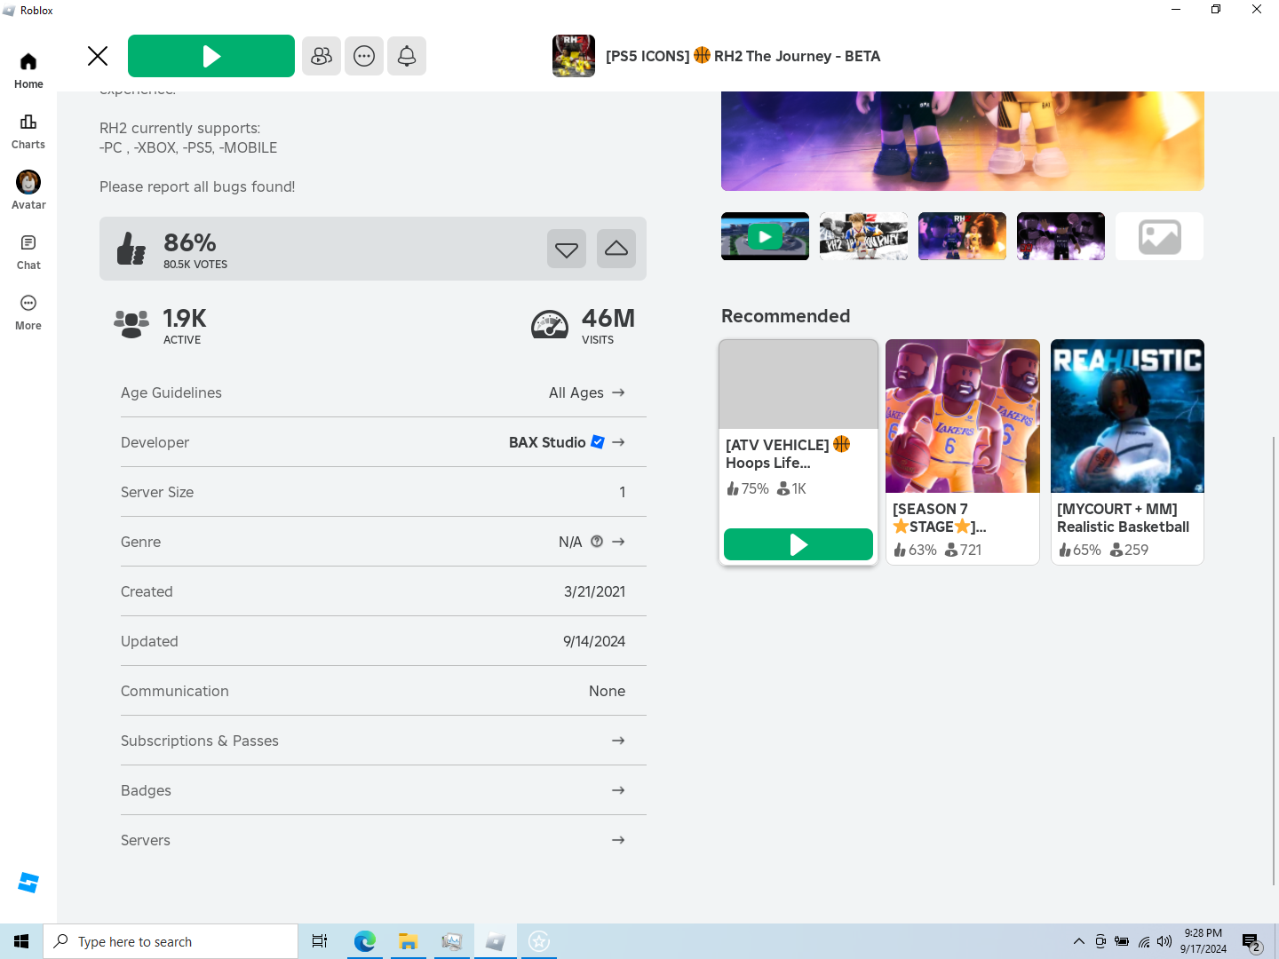This screenshot has height=959, width=1279.
Task: Open the SEASON 7 STAGE recommended game
Action: pyautogui.click(x=962, y=451)
